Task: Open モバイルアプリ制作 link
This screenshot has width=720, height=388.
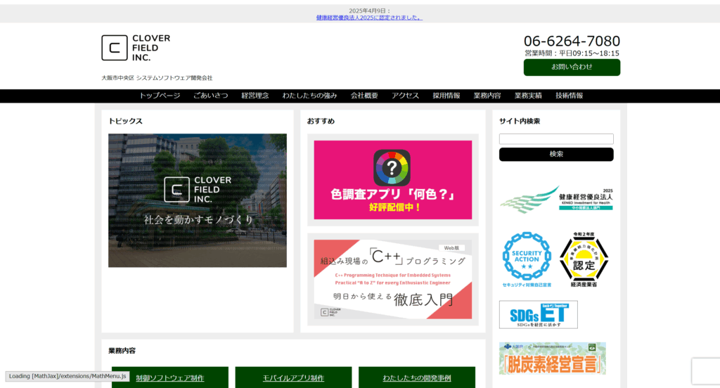Action: (293, 377)
